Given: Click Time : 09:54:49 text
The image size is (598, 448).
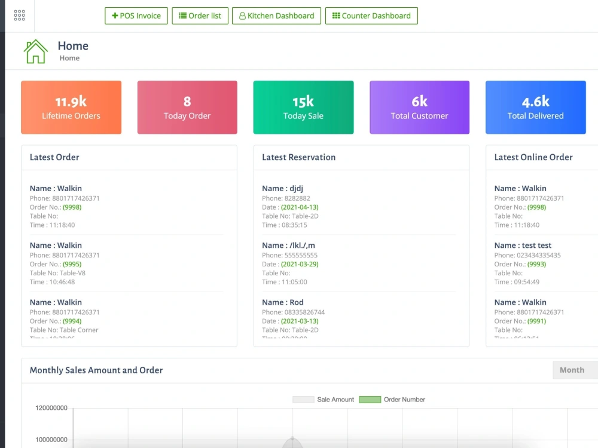Looking at the screenshot, I should 517,282.
